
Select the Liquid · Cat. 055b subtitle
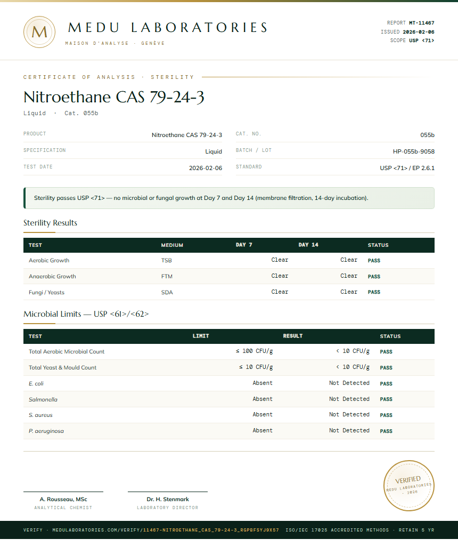coord(61,113)
